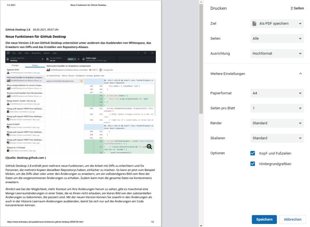Click the footer URL on the preview page

tap(45, 222)
